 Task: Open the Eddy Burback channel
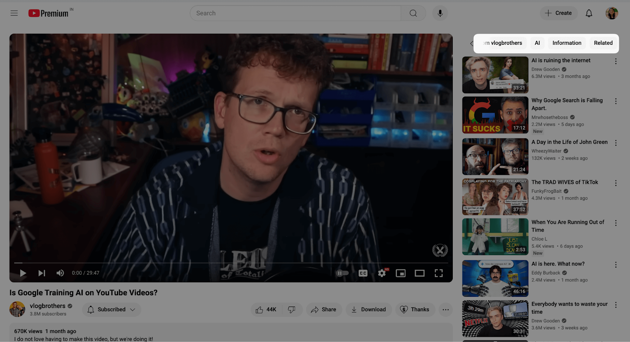pyautogui.click(x=546, y=273)
